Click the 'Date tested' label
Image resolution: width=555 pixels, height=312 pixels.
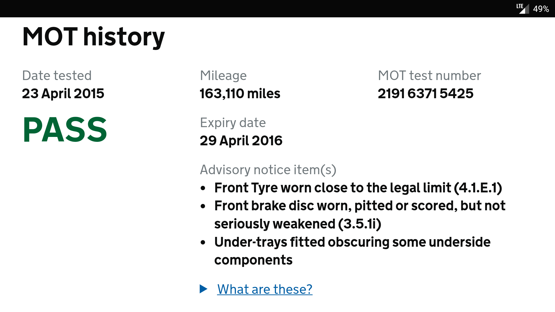coord(57,76)
